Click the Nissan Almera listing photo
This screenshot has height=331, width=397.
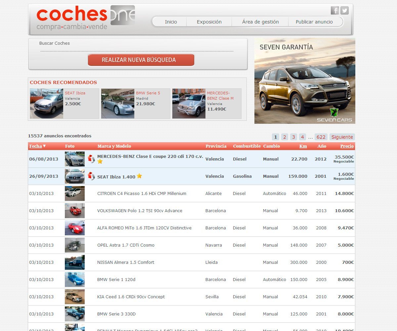(x=75, y=262)
